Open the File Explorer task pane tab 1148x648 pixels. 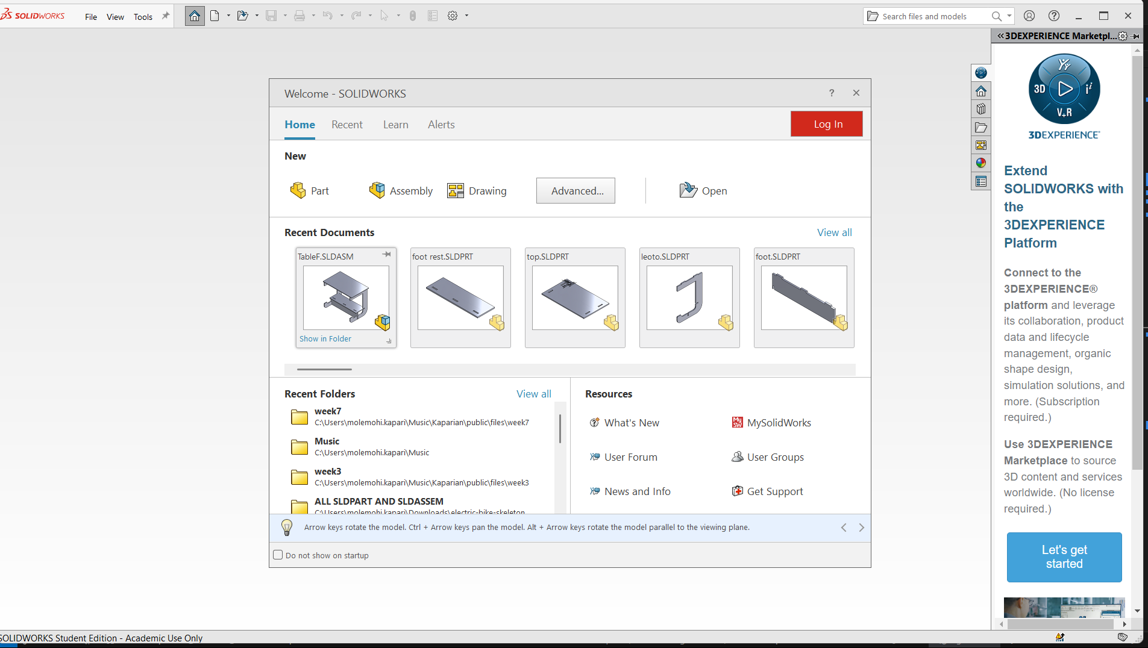click(x=981, y=127)
